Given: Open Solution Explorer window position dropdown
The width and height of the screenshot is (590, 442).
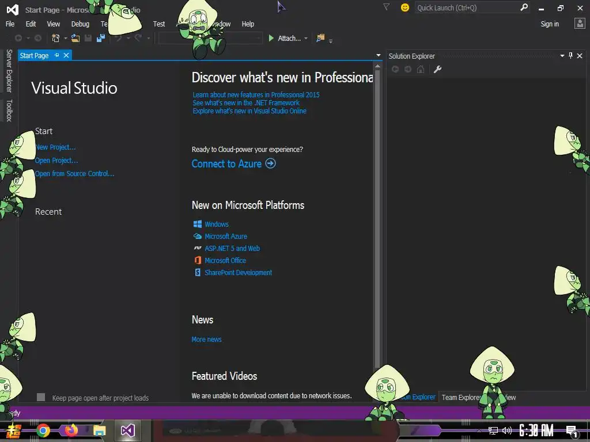Looking at the screenshot, I should 562,56.
